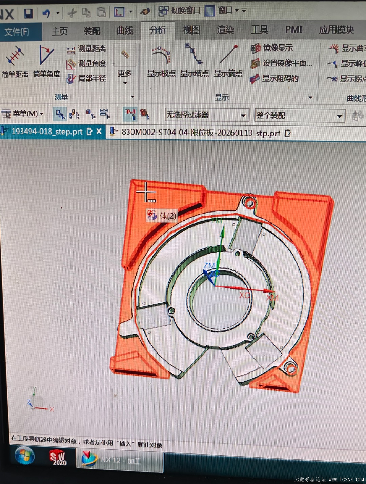
Task: Toggle 显示结点 show knots
Action: pyautogui.click(x=195, y=61)
